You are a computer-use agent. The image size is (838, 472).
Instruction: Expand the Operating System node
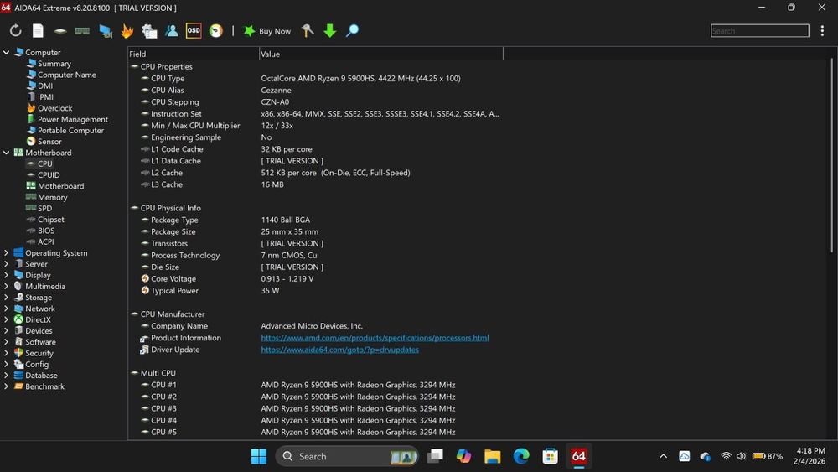[x=7, y=253]
